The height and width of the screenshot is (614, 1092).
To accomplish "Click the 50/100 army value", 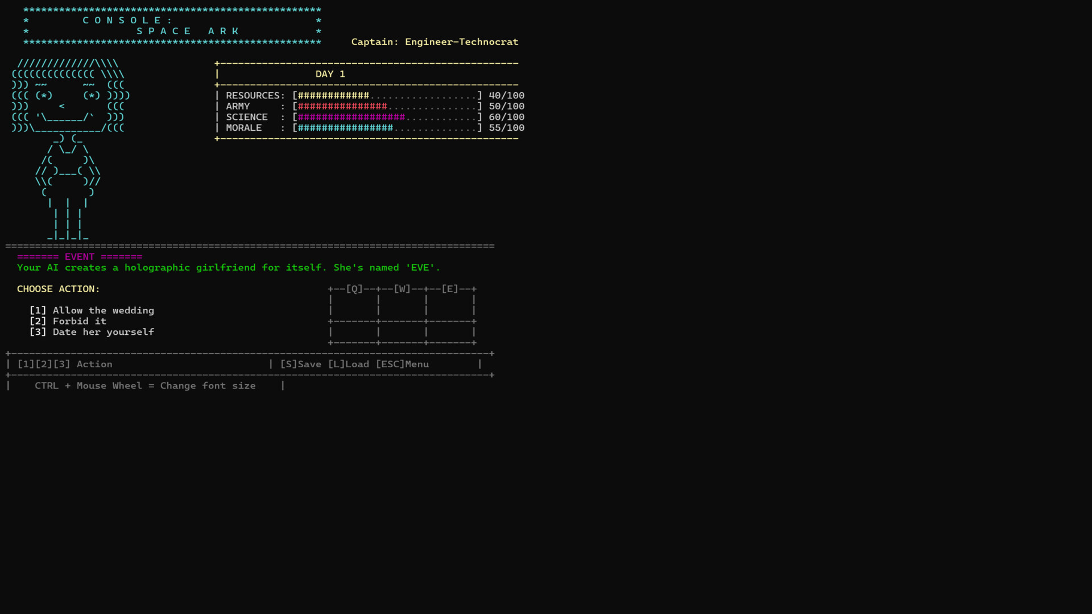I will point(507,106).
